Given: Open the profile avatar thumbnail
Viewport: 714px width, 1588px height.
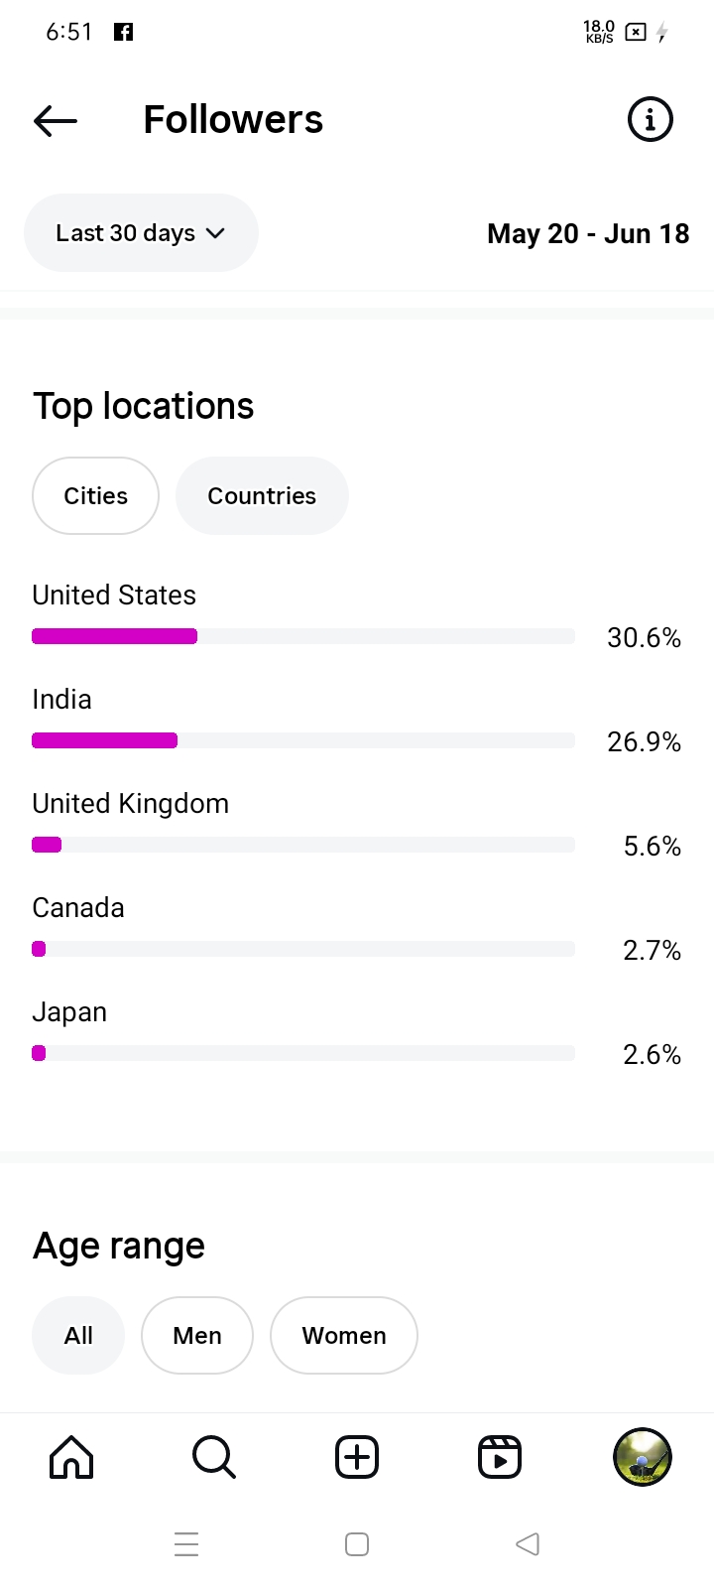Looking at the screenshot, I should coord(643,1457).
